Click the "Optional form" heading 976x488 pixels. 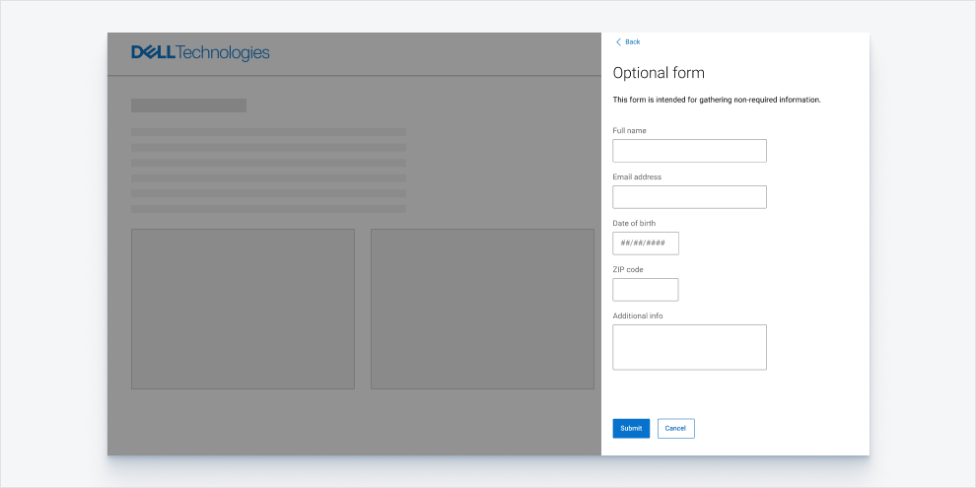click(659, 73)
